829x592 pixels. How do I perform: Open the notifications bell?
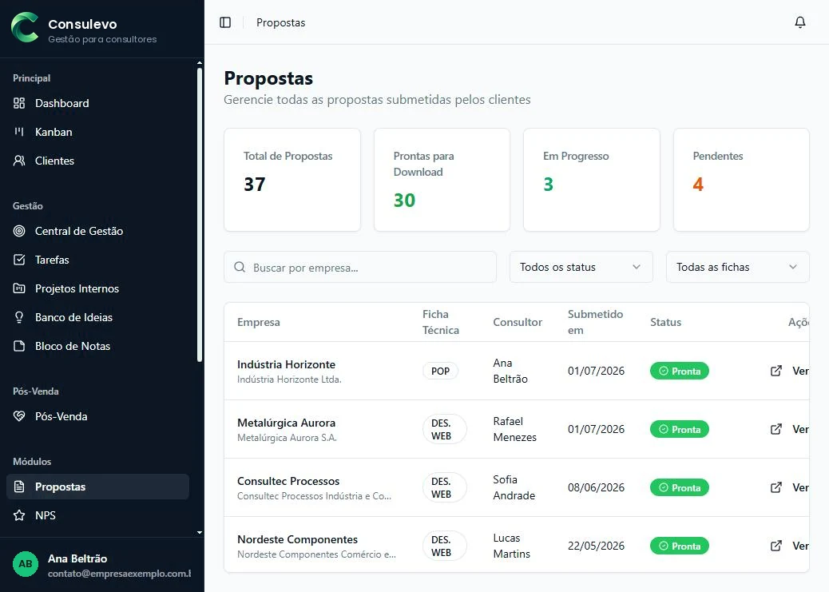tap(800, 22)
